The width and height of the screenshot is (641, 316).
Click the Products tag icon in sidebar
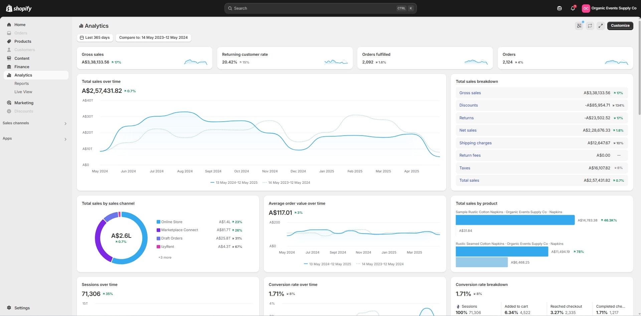click(9, 41)
